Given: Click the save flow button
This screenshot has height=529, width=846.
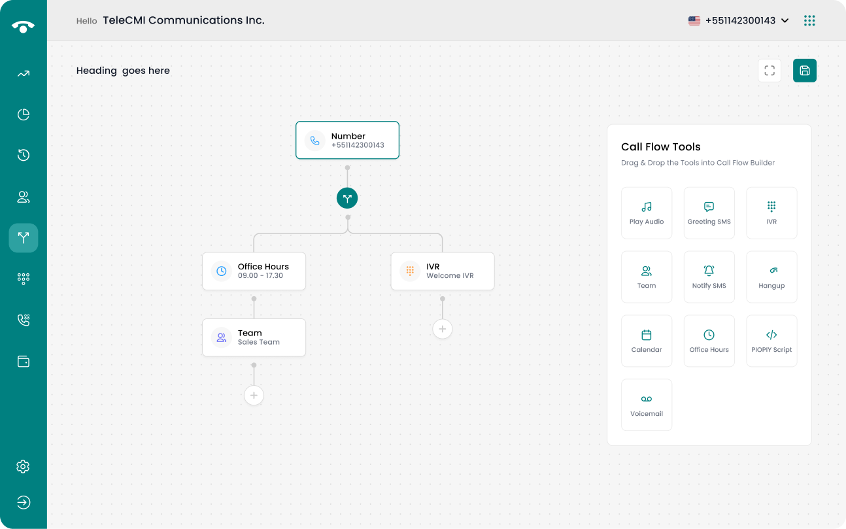Looking at the screenshot, I should (805, 71).
